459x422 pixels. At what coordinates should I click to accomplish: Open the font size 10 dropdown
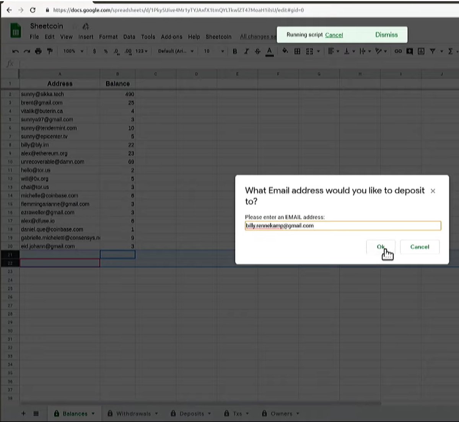point(214,51)
